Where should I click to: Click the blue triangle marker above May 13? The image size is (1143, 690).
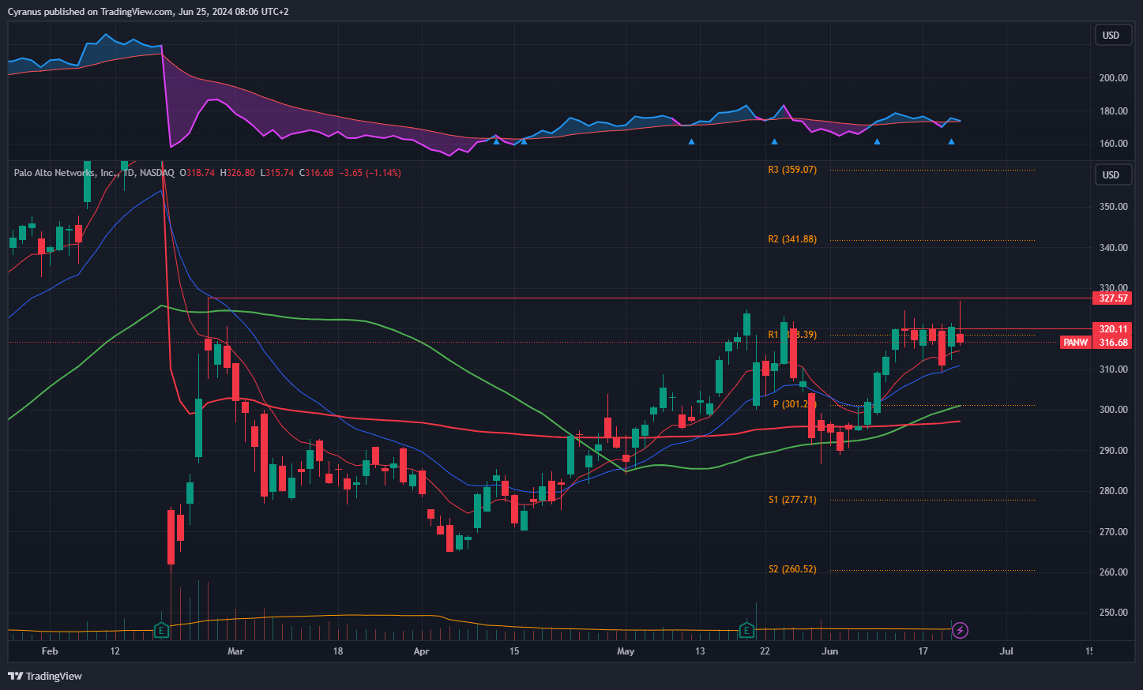click(x=691, y=142)
